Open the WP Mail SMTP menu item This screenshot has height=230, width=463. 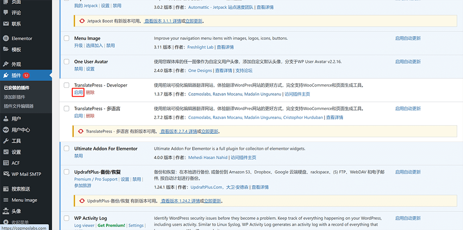(x=26, y=174)
